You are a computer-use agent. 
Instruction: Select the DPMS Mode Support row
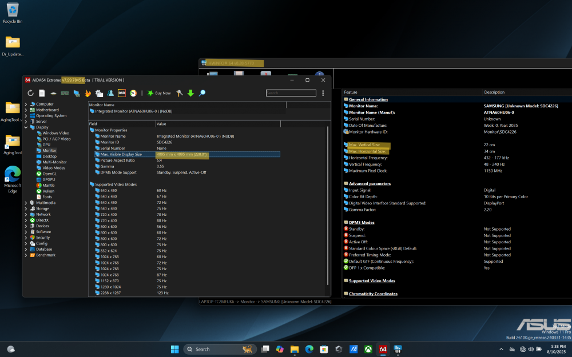pyautogui.click(x=187, y=173)
